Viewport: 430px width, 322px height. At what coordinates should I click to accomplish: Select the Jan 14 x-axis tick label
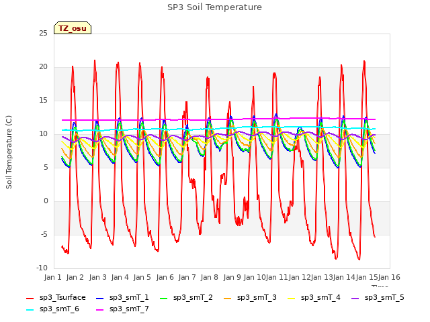click(344, 277)
